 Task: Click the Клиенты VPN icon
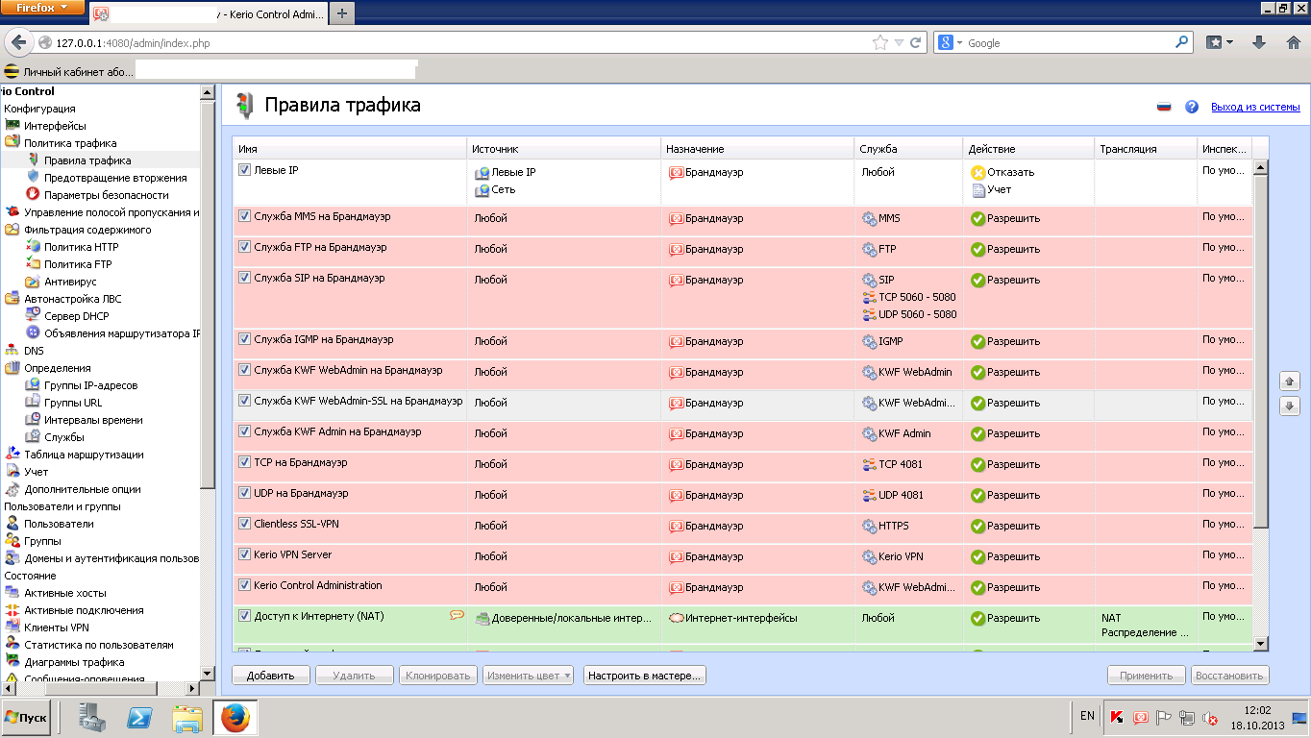click(12, 627)
